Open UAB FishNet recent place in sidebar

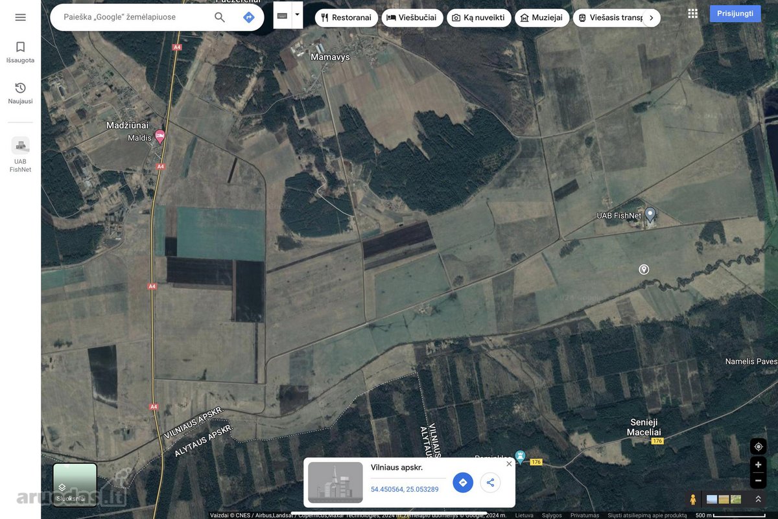20,155
